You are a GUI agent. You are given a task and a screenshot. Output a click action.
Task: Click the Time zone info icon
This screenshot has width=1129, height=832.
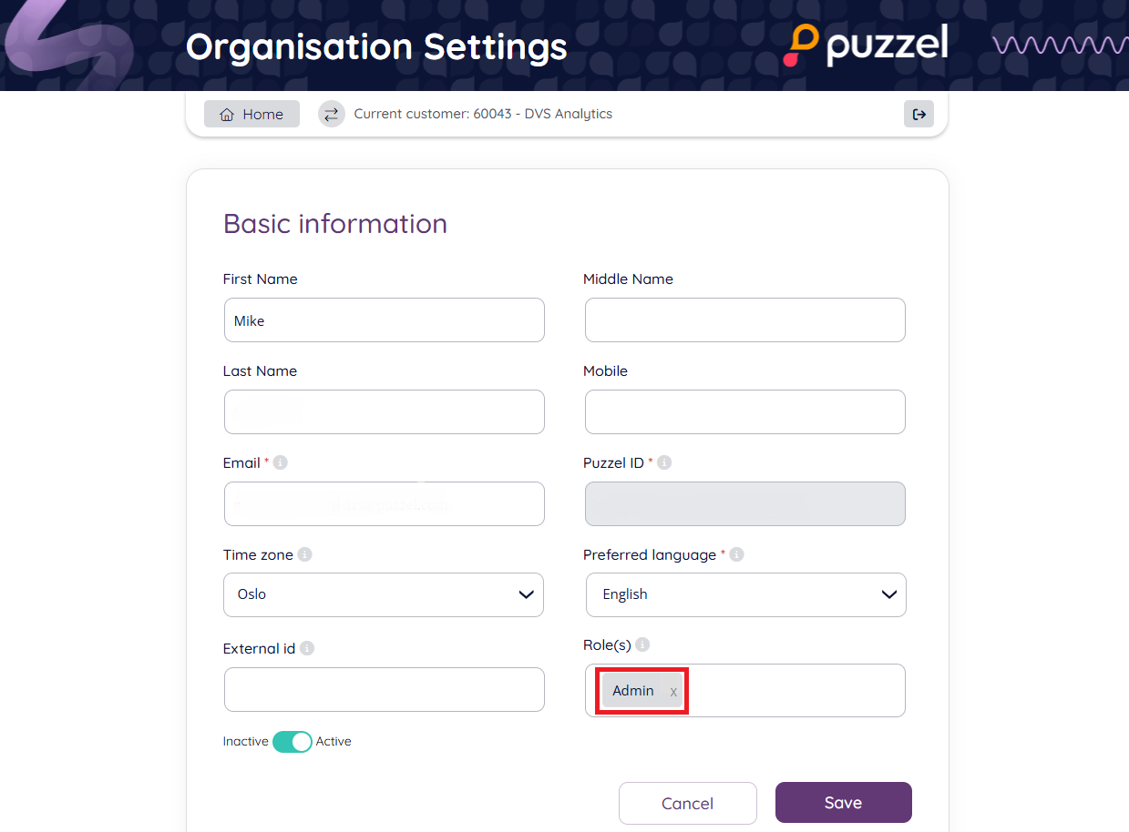[x=304, y=554]
